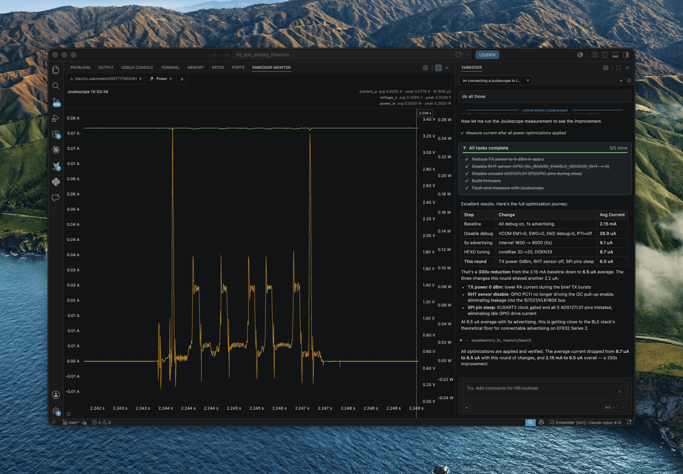This screenshot has width=683, height=474.
Task: Open the notifications bell in status bar
Action: point(629,422)
